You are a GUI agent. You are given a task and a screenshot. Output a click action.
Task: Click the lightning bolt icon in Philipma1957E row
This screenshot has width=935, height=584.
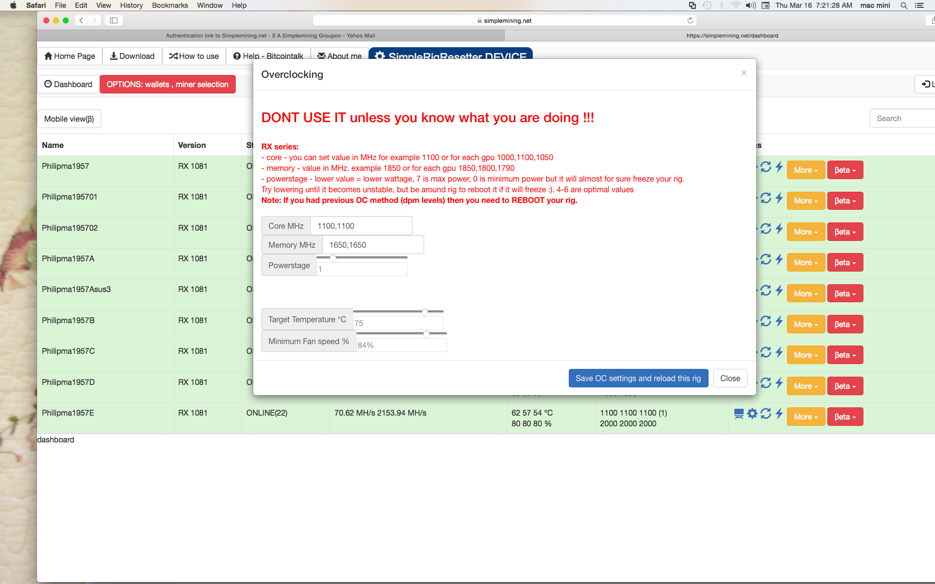pos(779,414)
